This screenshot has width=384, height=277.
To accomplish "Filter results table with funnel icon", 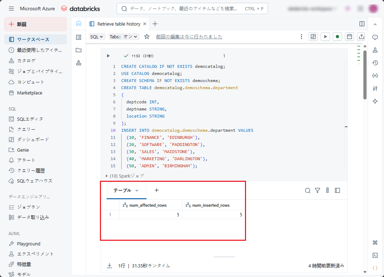I will (318, 190).
